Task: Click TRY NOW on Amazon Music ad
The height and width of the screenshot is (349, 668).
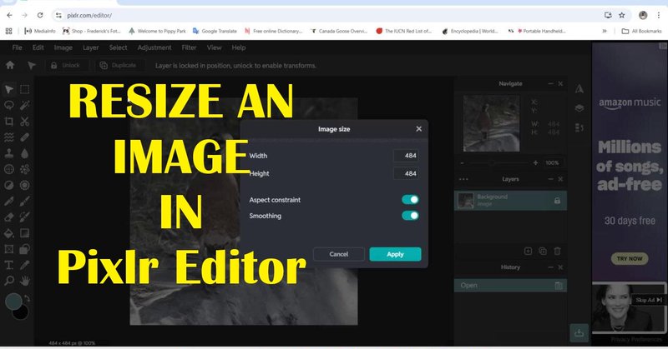Action: (630, 258)
